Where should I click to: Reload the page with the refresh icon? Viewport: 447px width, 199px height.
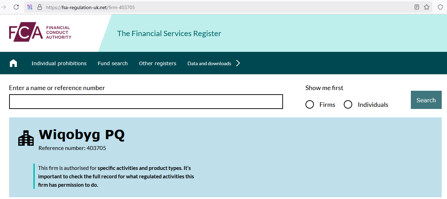pos(16,7)
